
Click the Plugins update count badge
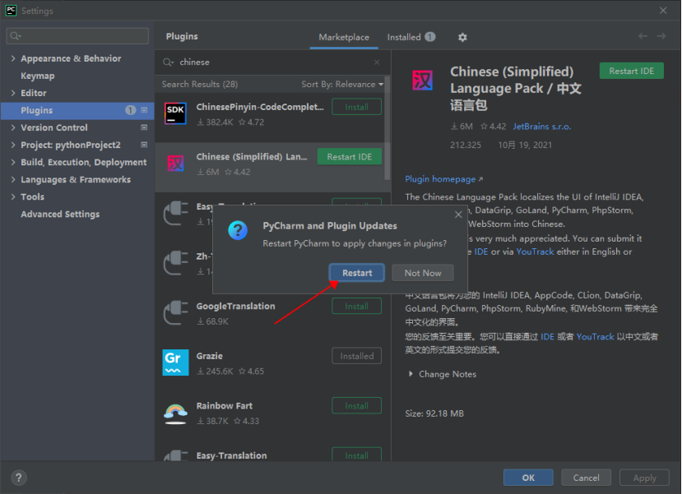[x=131, y=110]
